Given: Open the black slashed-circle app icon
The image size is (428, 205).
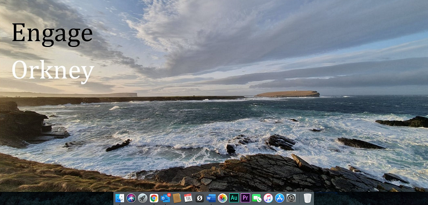Looking at the screenshot, I should click(200, 198).
